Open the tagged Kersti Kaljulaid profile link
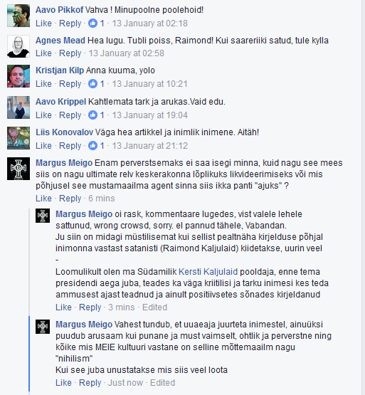The image size is (365, 395). 208,272
